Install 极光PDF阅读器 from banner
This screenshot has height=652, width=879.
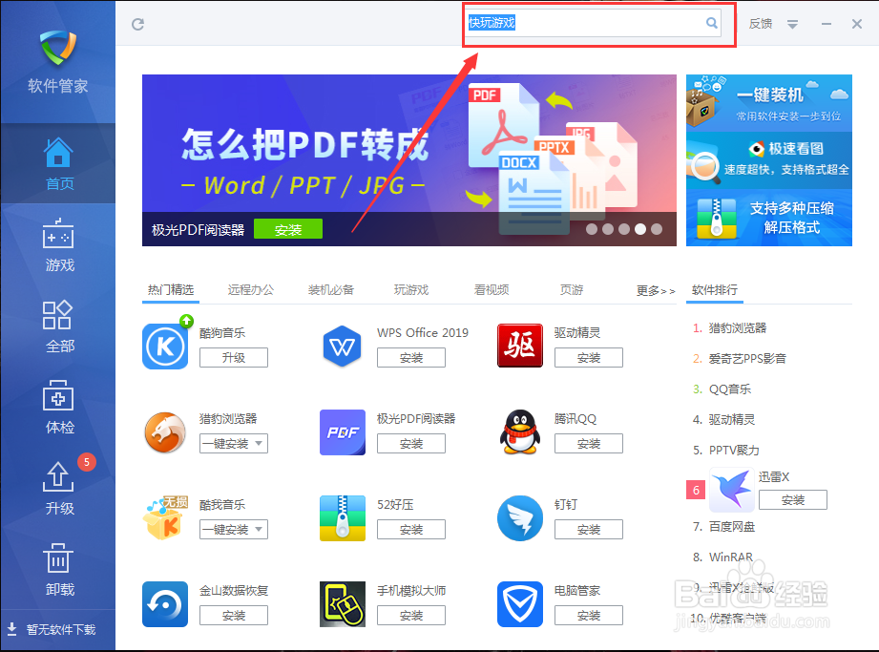click(288, 229)
